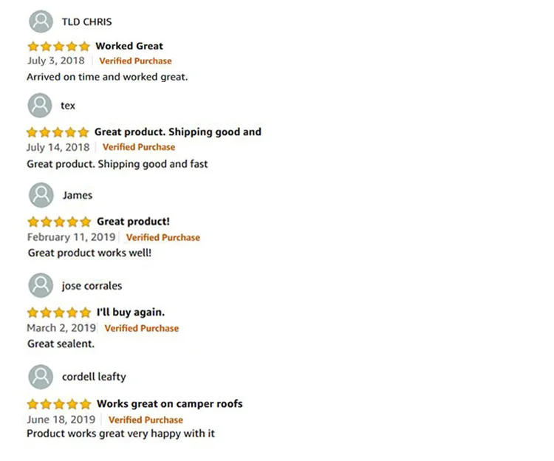The height and width of the screenshot is (461, 554).
Task: Open reviewer name James
Action: click(78, 195)
